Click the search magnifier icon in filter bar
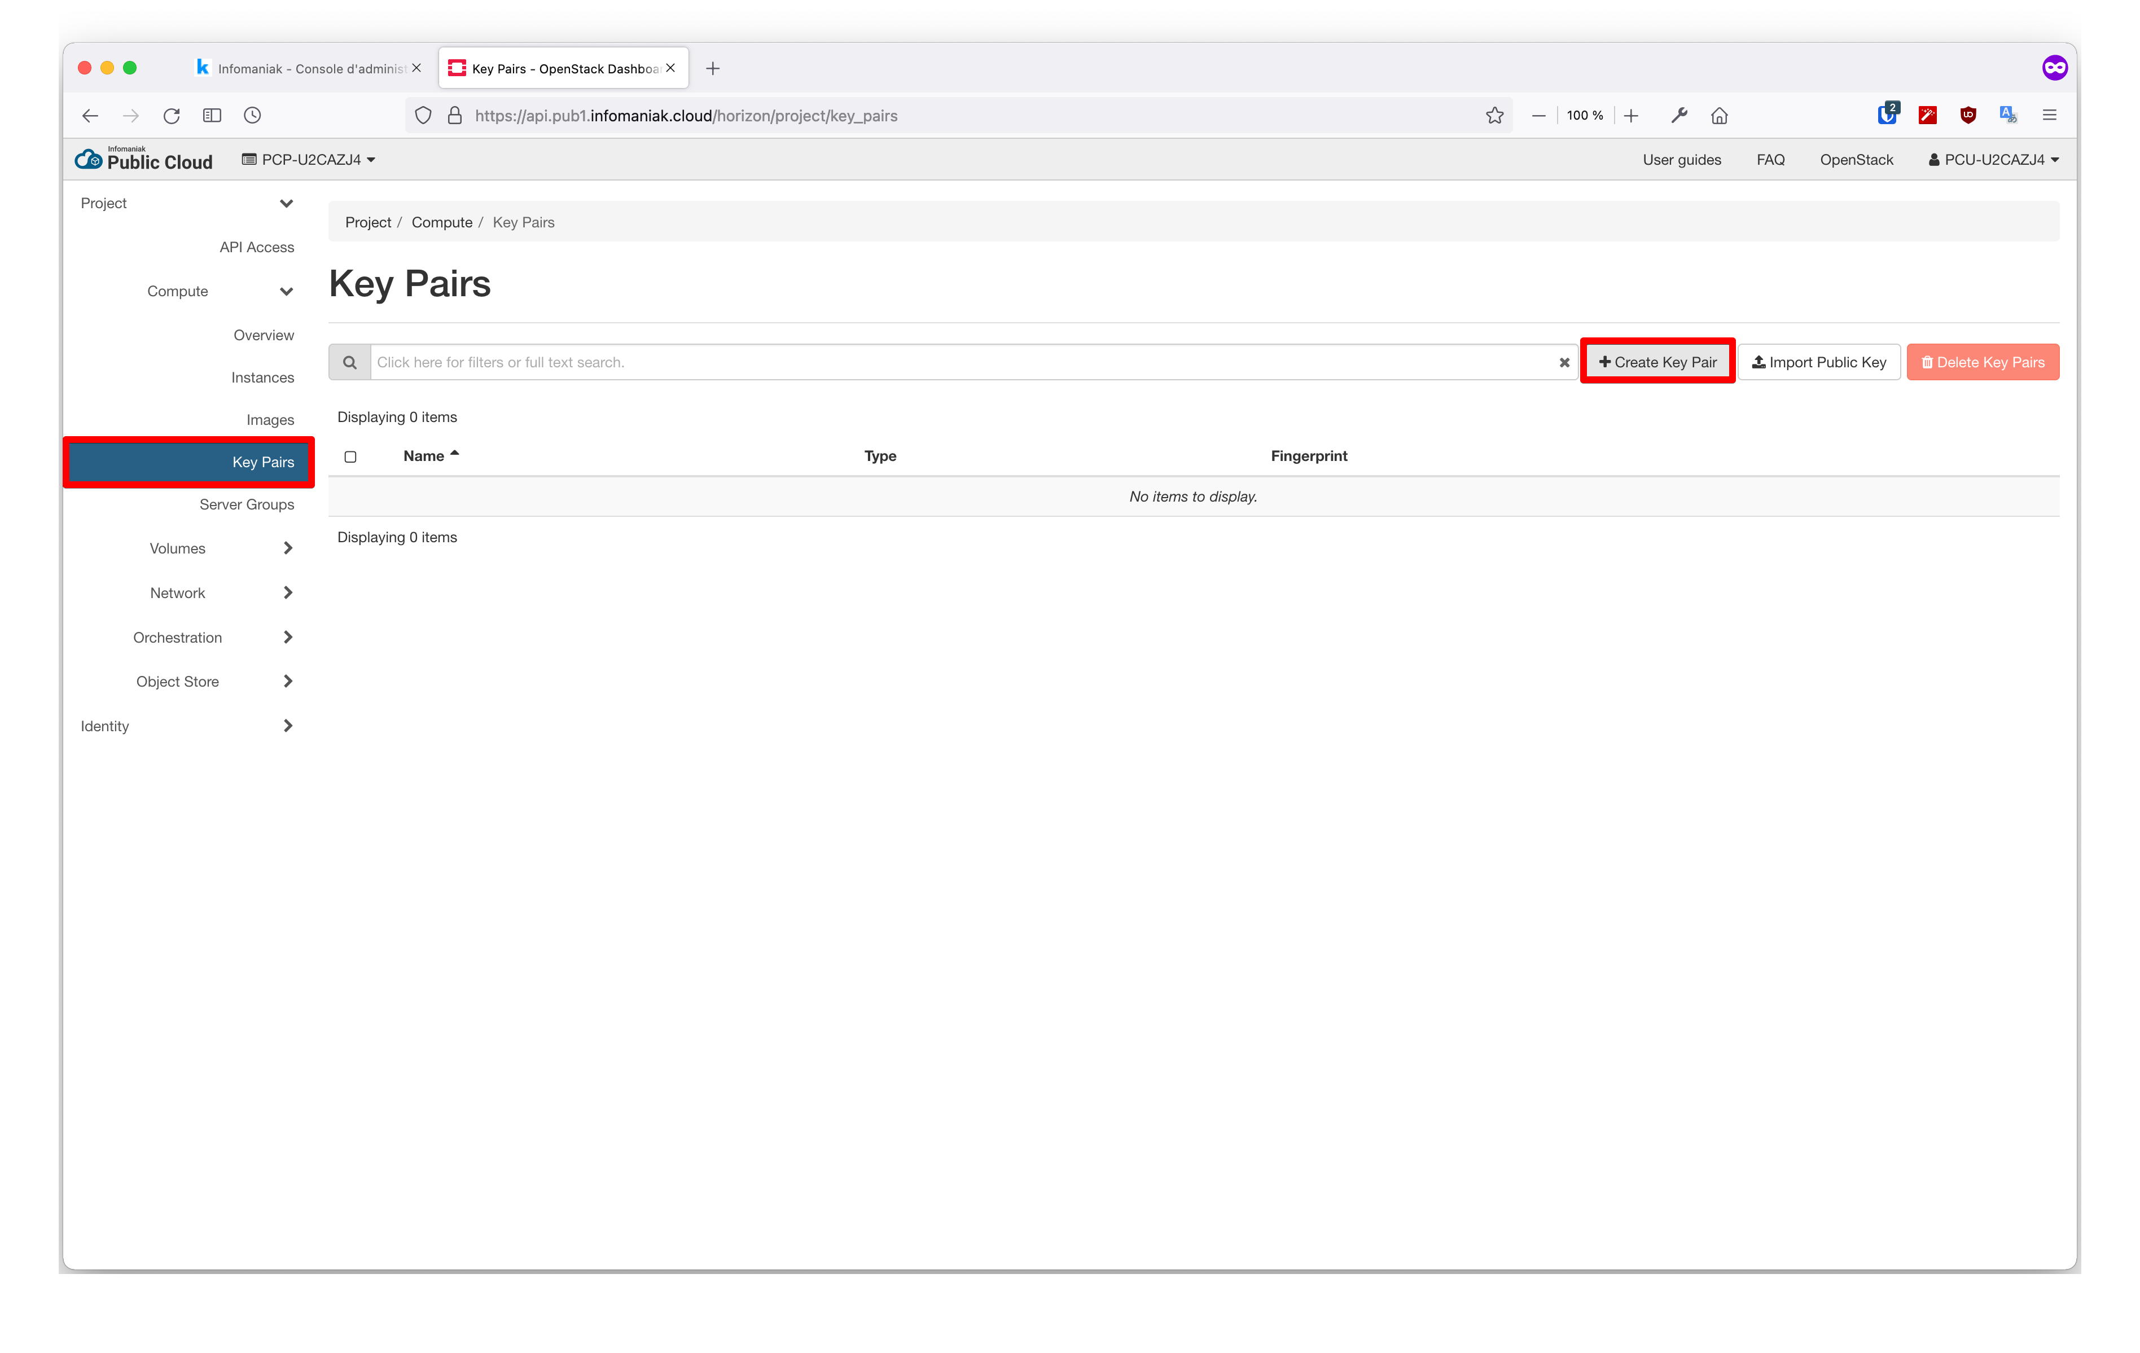 349,362
